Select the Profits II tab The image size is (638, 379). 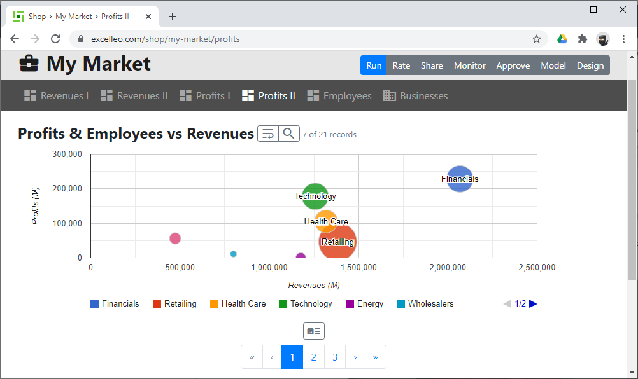[x=269, y=95]
